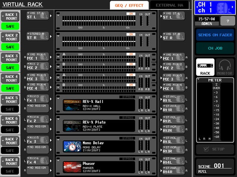Click the kick drum channel icon
The width and height of the screenshot is (237, 177).
(x=223, y=8)
